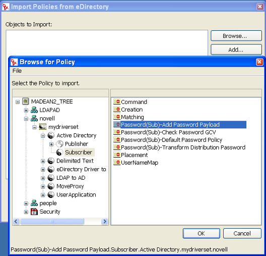This screenshot has height=256, width=266.
Task: Click the OK button
Action: 202,233
